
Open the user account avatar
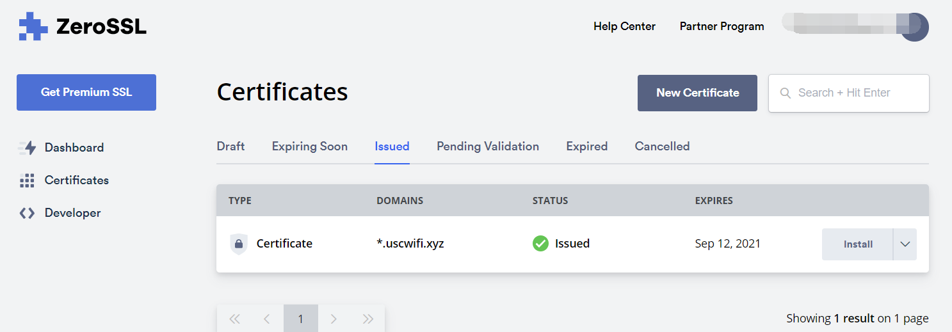pyautogui.click(x=914, y=28)
